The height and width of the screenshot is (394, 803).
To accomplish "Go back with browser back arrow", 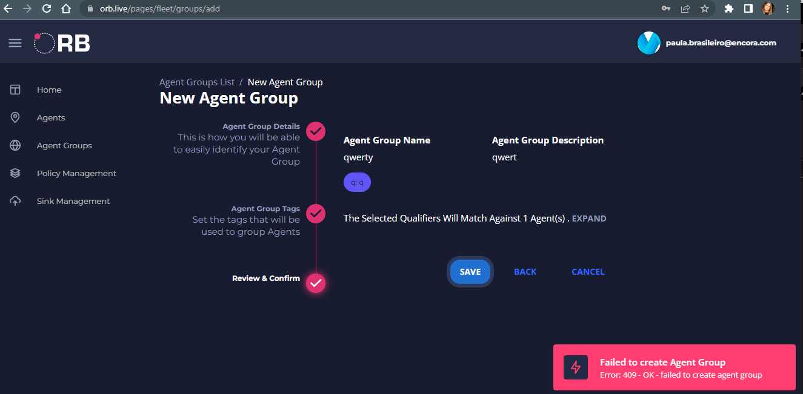I will coord(8,8).
